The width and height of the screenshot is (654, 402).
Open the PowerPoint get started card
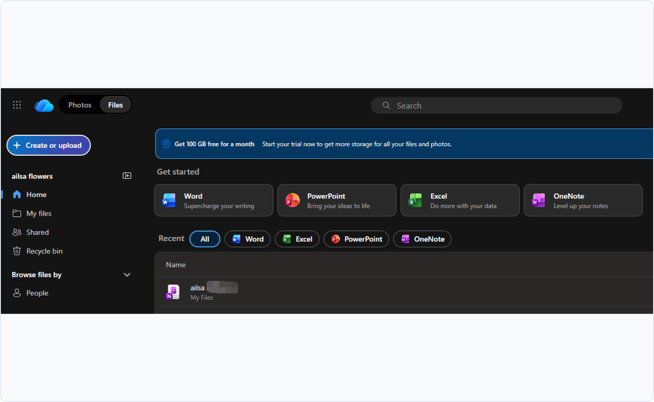pos(337,200)
